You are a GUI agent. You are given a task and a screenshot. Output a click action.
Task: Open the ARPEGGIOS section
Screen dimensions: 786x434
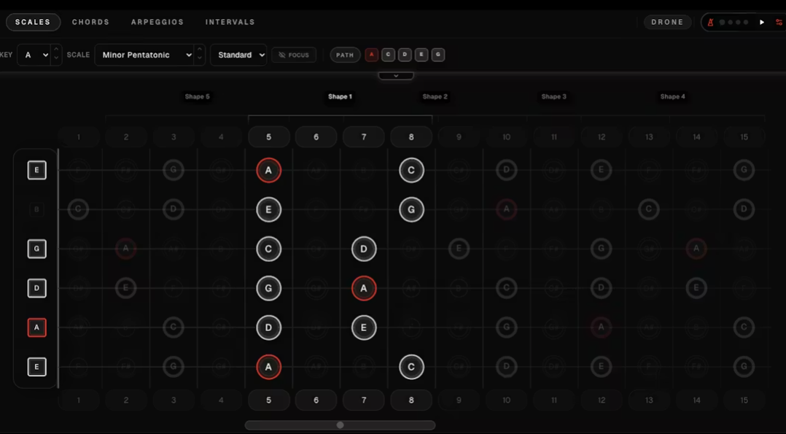point(157,22)
